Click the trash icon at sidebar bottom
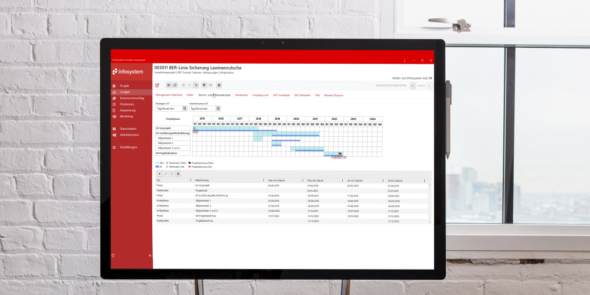590x295 pixels. [113, 255]
